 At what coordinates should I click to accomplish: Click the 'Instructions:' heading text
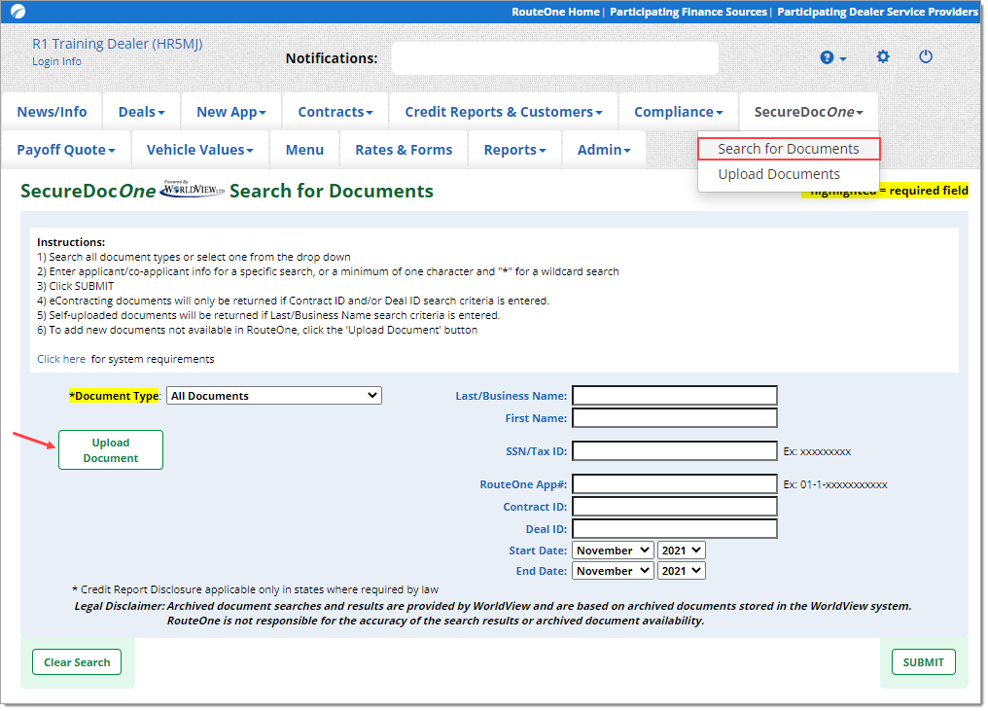pyautogui.click(x=71, y=242)
